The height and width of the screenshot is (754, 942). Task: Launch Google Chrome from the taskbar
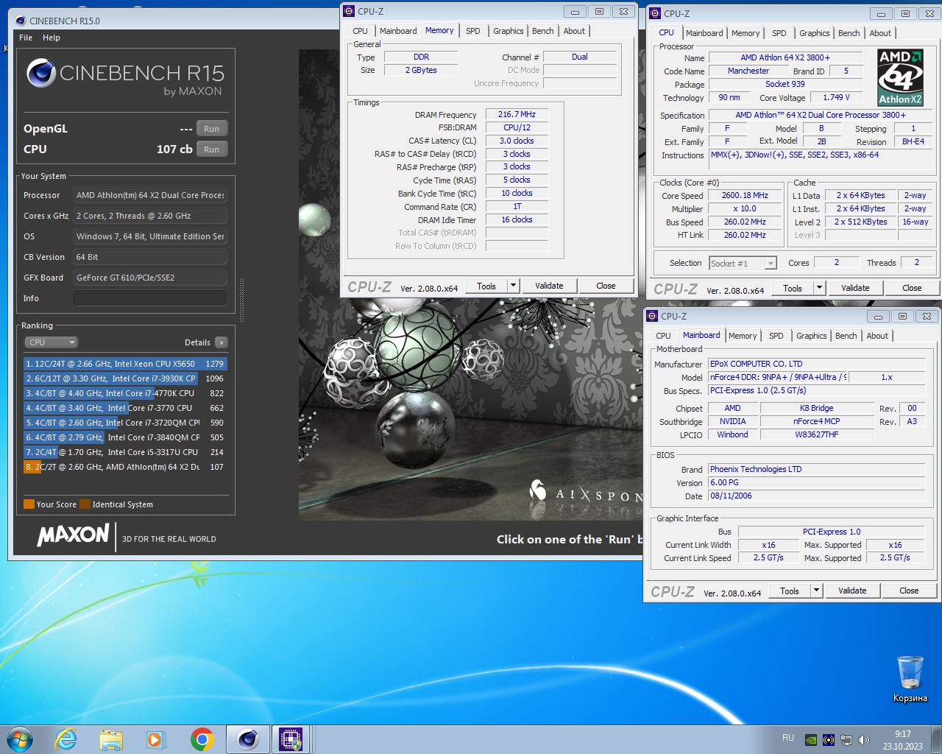pos(202,739)
